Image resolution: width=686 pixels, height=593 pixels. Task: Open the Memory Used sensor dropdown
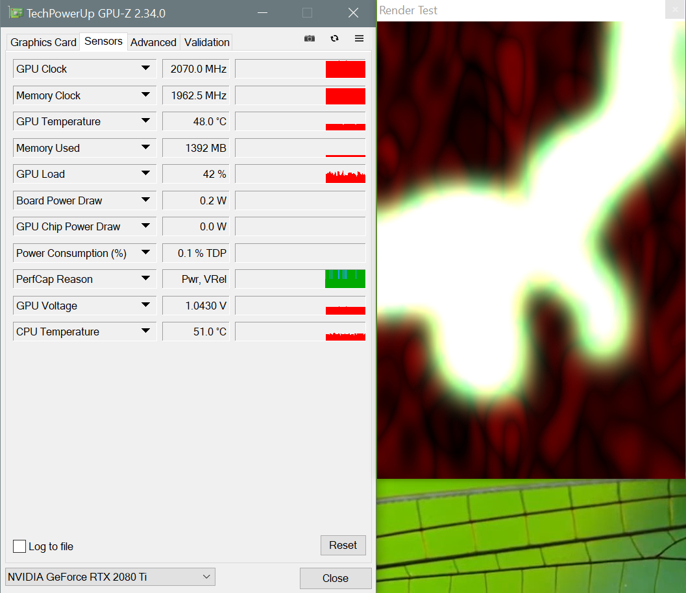click(x=145, y=147)
